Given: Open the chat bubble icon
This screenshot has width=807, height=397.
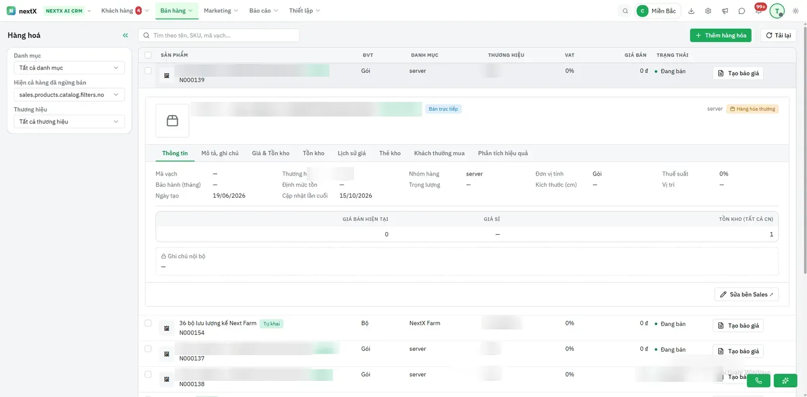Looking at the screenshot, I should 741,11.
